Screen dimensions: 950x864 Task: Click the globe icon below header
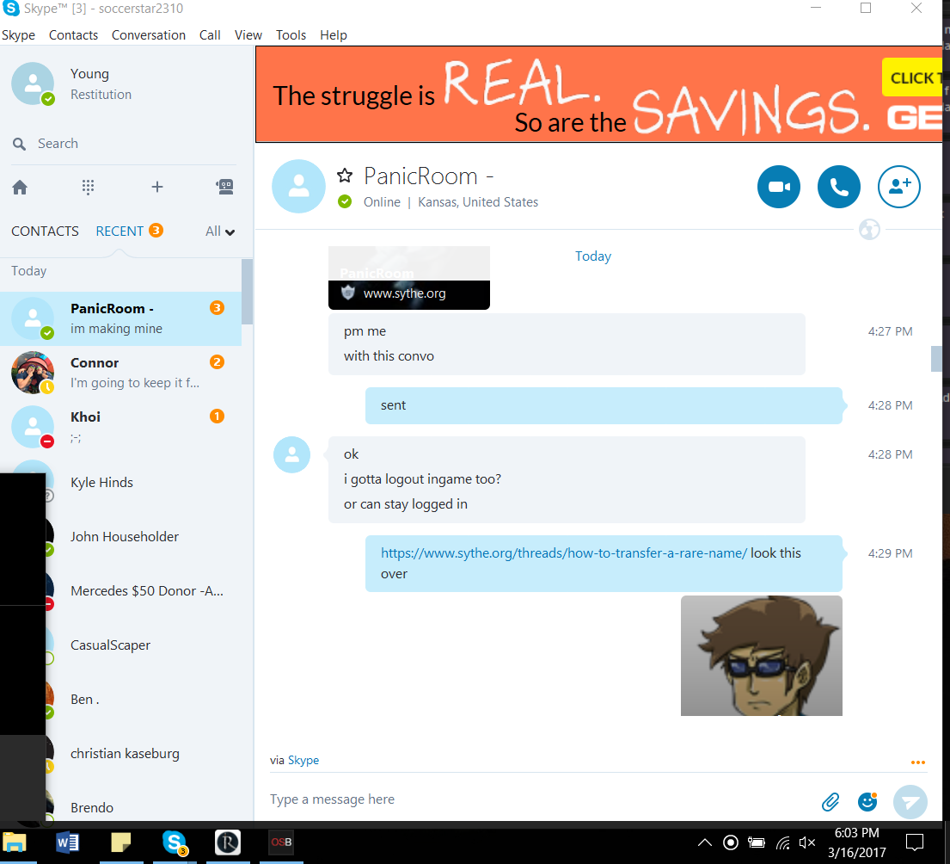[x=869, y=230]
